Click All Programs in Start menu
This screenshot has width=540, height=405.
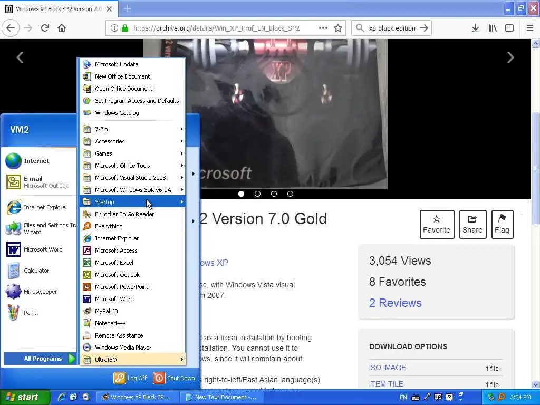(x=40, y=359)
